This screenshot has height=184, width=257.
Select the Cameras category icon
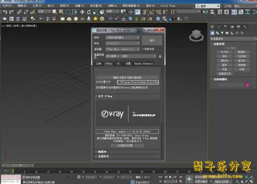227,33
